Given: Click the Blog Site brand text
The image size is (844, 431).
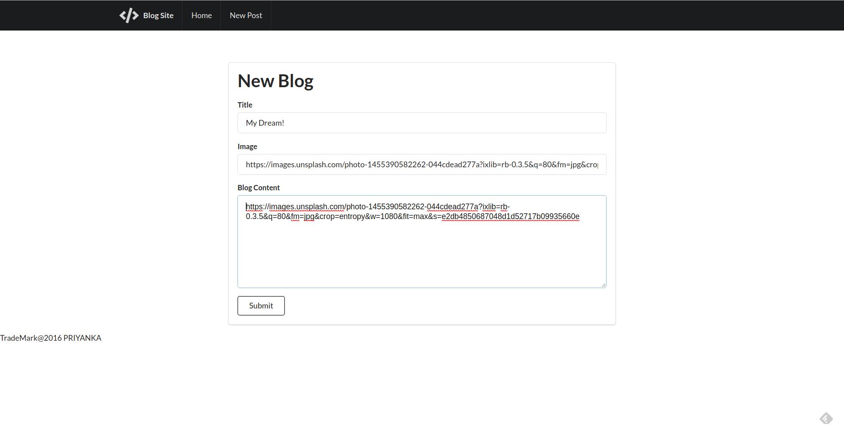Looking at the screenshot, I should 158,15.
